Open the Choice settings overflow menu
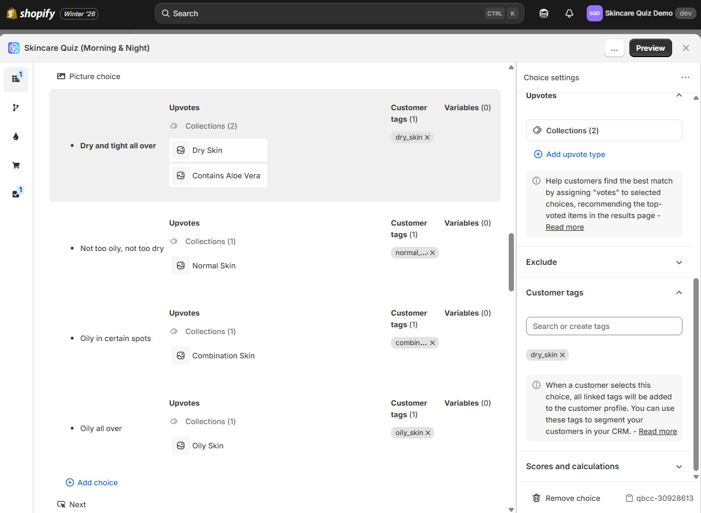Image resolution: width=701 pixels, height=513 pixels. click(x=685, y=77)
